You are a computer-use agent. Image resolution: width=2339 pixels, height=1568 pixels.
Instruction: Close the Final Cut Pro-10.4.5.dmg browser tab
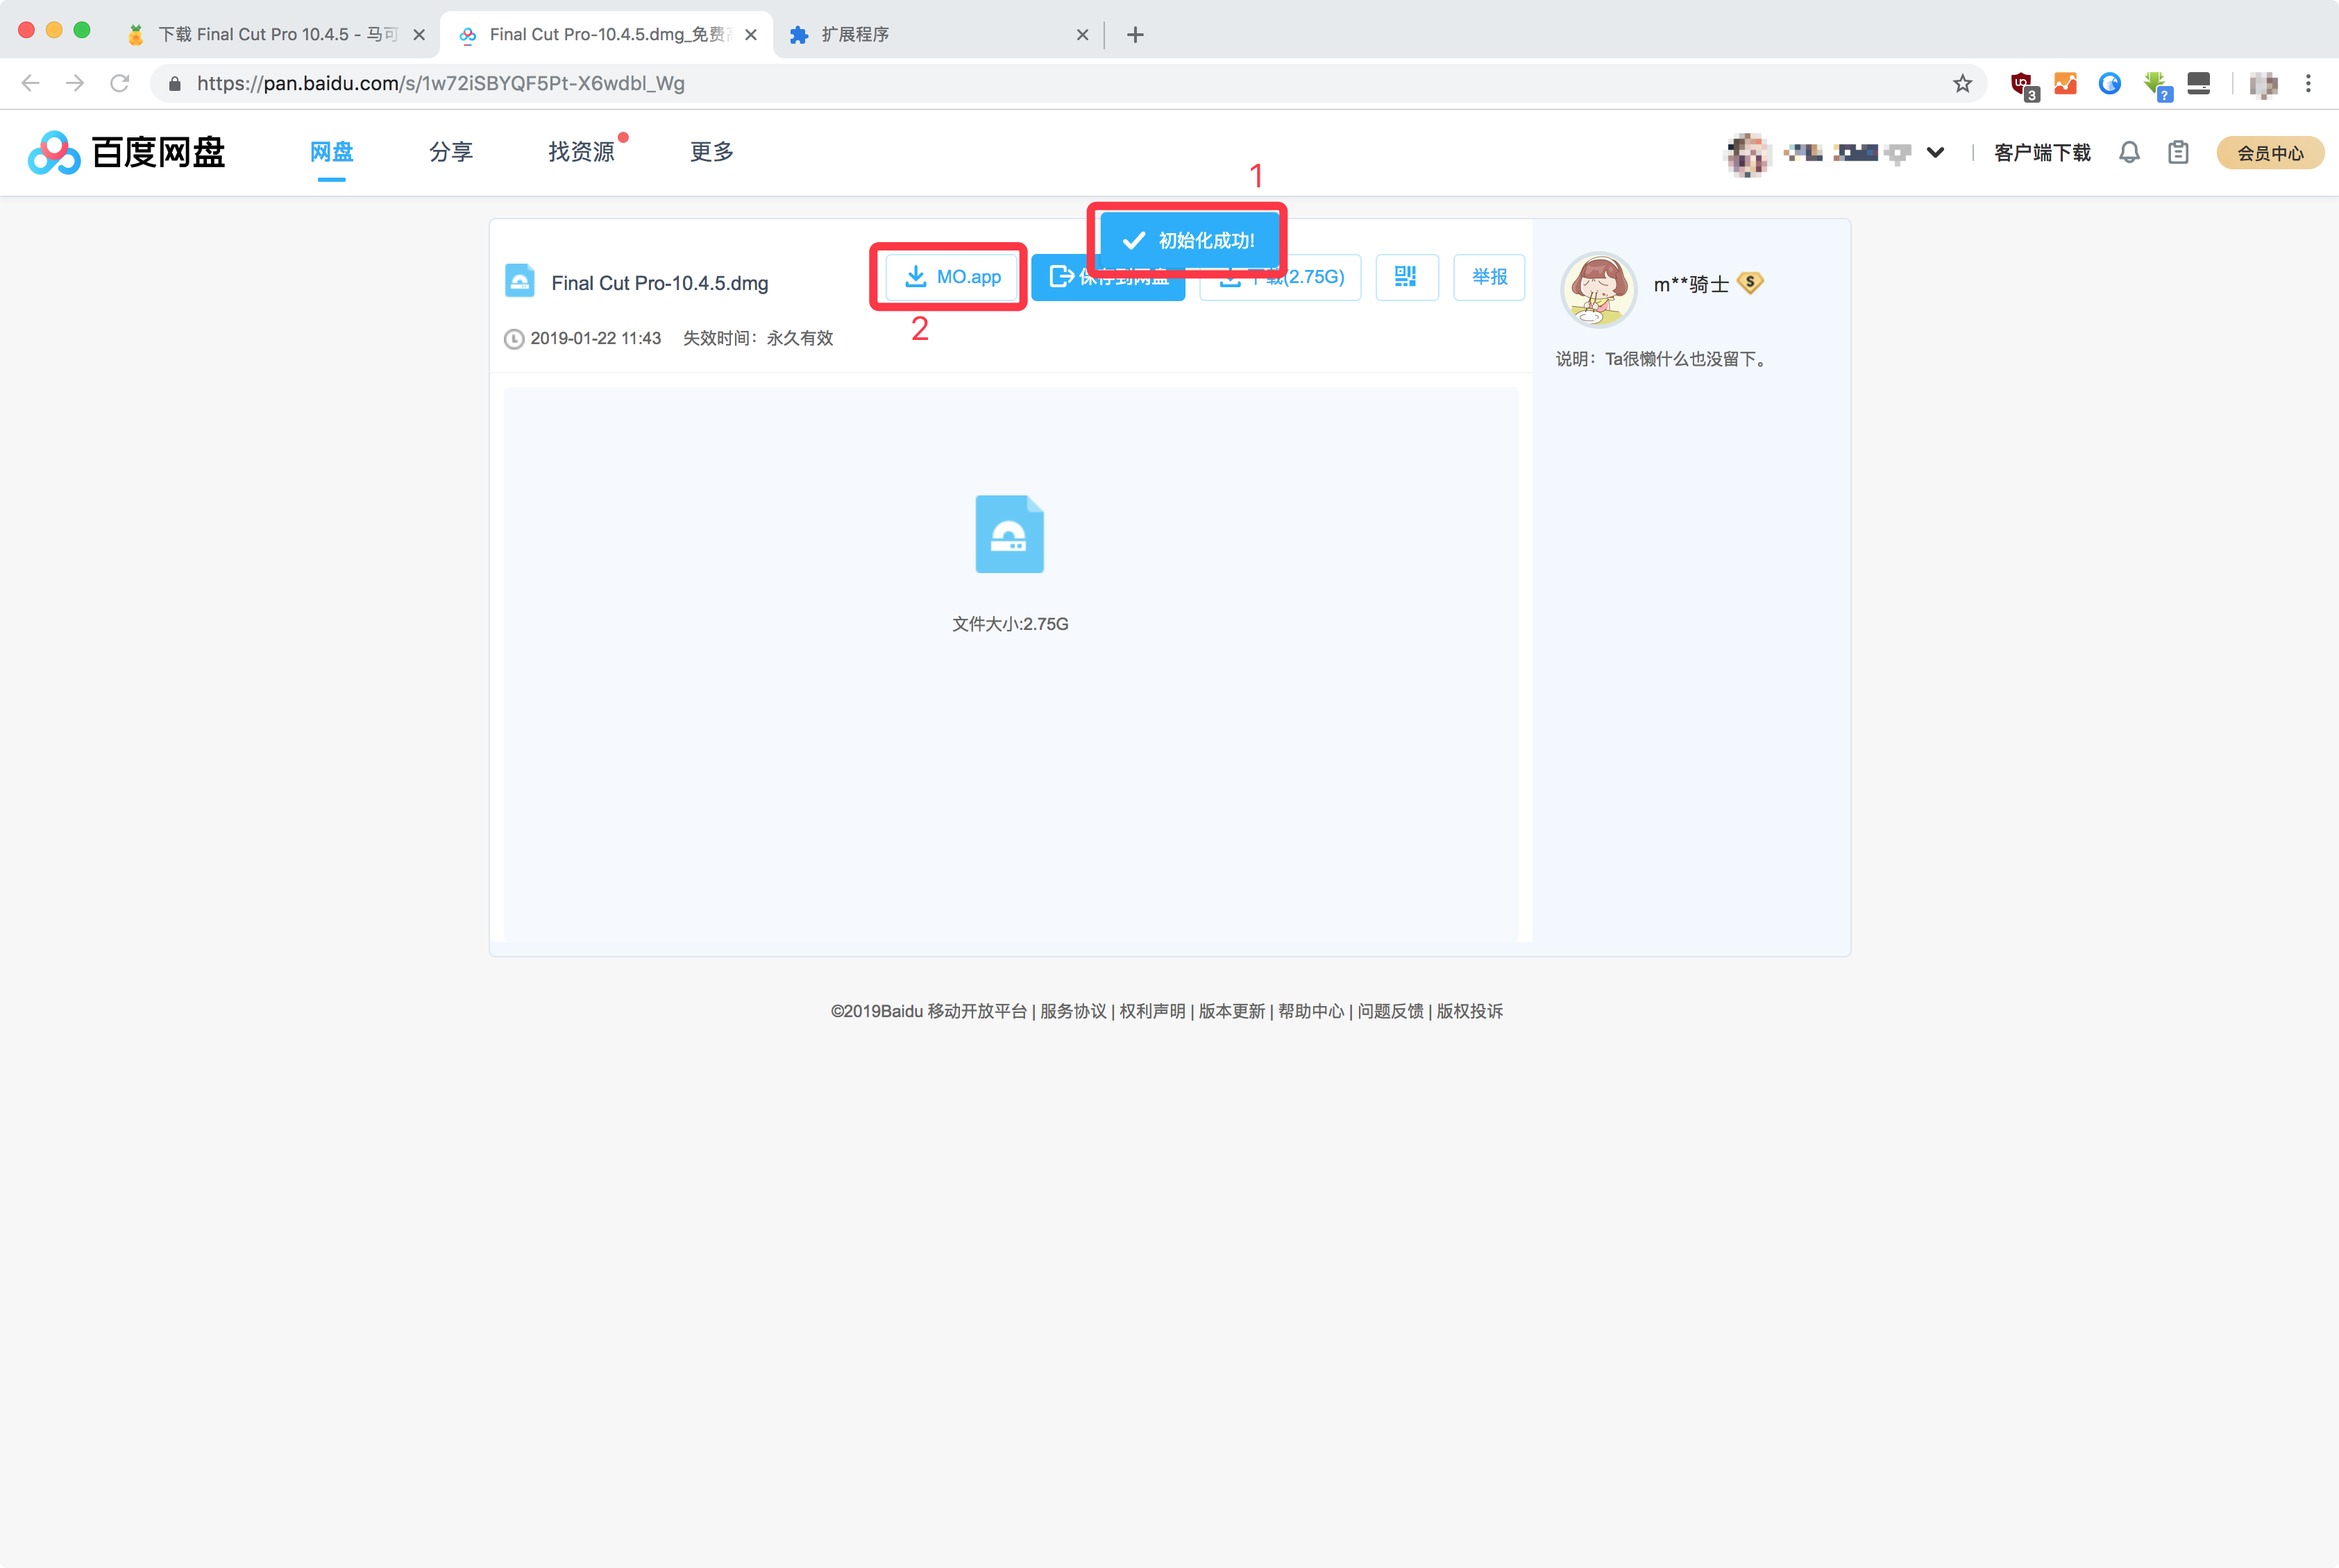click(x=751, y=35)
